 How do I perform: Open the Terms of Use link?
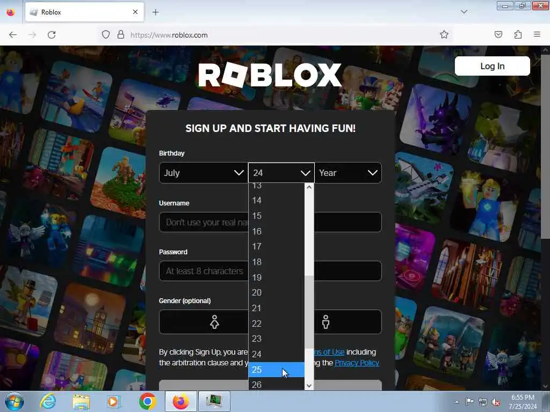coord(329,352)
